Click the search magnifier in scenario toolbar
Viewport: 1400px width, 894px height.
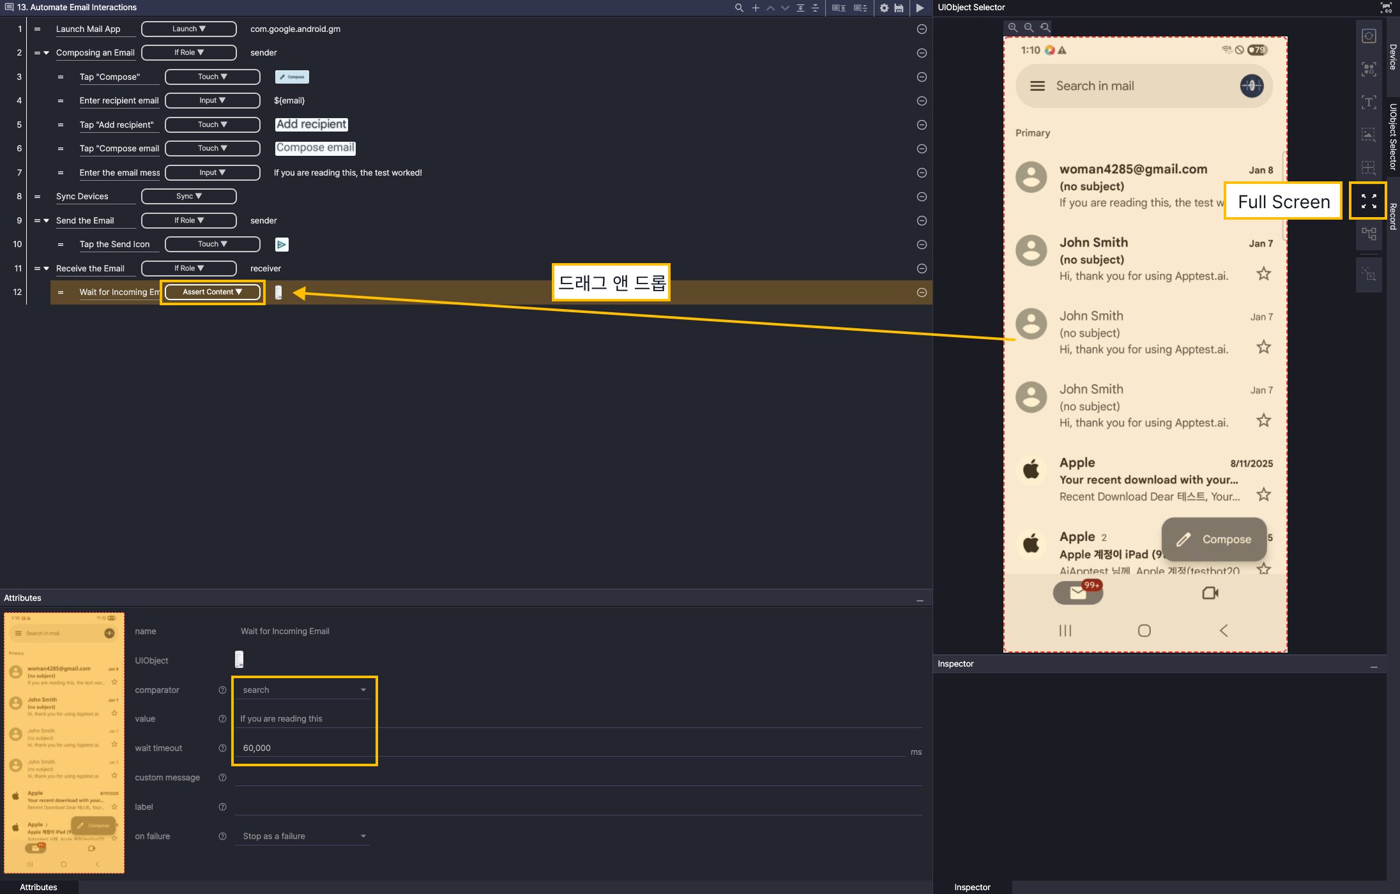point(739,8)
